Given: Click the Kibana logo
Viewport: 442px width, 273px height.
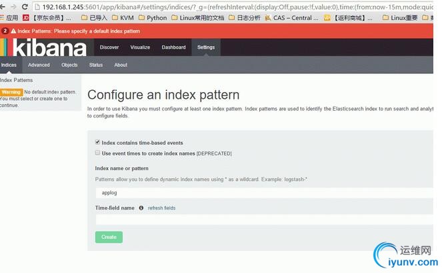Looking at the screenshot, I should pyautogui.click(x=44, y=47).
